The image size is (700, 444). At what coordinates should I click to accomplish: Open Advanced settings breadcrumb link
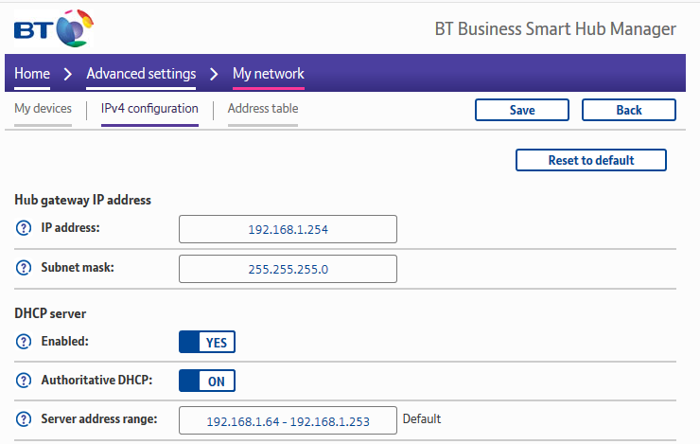coord(141,74)
